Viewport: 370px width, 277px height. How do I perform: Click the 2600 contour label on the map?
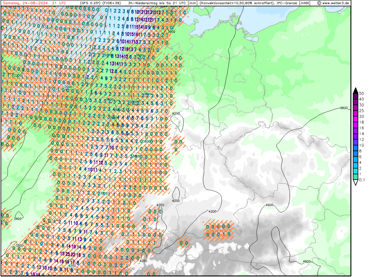68,87
